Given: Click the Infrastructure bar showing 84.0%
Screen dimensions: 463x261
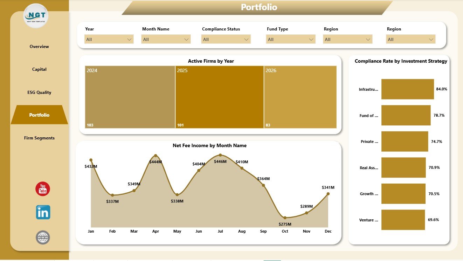Looking at the screenshot, I should click(x=408, y=89).
